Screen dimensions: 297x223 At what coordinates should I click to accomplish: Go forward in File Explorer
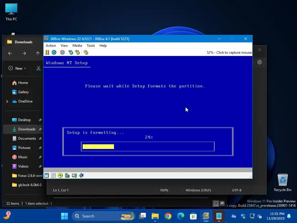pyautogui.click(x=24, y=53)
